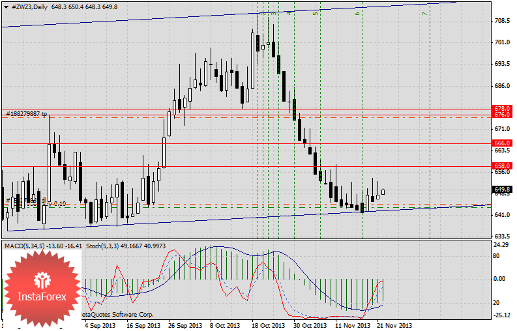Click the 0.00 level on indicator scale
The width and height of the screenshot is (517, 331).
(502, 278)
